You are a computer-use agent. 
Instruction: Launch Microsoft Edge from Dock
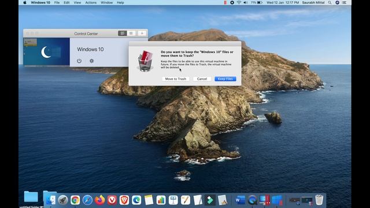(x=136, y=200)
